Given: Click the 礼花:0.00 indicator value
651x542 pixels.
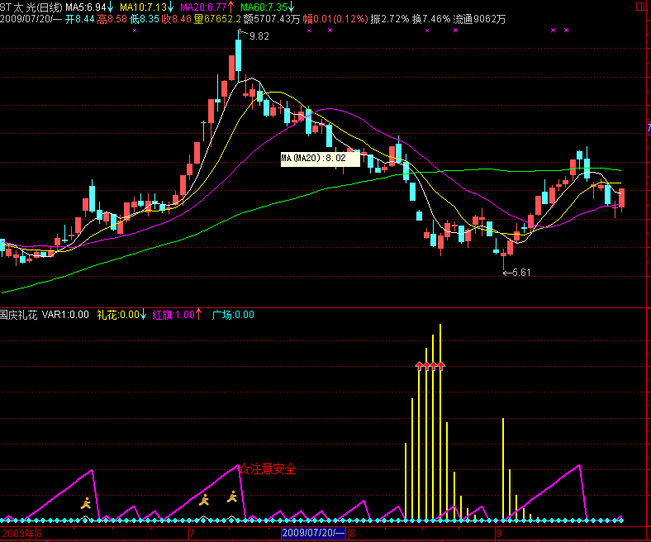Looking at the screenshot, I should point(121,315).
